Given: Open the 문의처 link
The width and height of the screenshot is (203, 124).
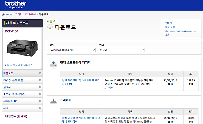Looking at the screenshot, I should 168,23.
